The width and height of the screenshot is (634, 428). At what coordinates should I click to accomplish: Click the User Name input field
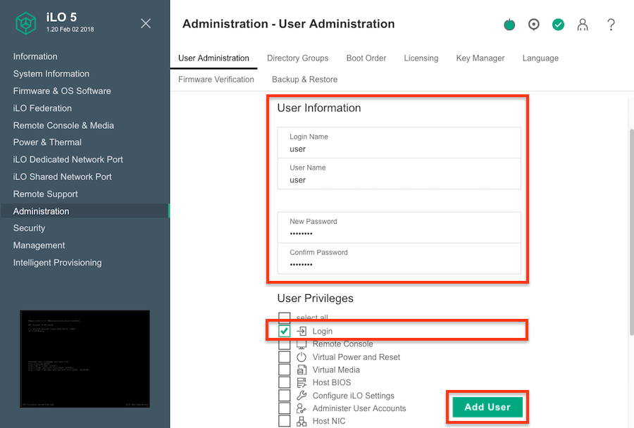(x=399, y=174)
